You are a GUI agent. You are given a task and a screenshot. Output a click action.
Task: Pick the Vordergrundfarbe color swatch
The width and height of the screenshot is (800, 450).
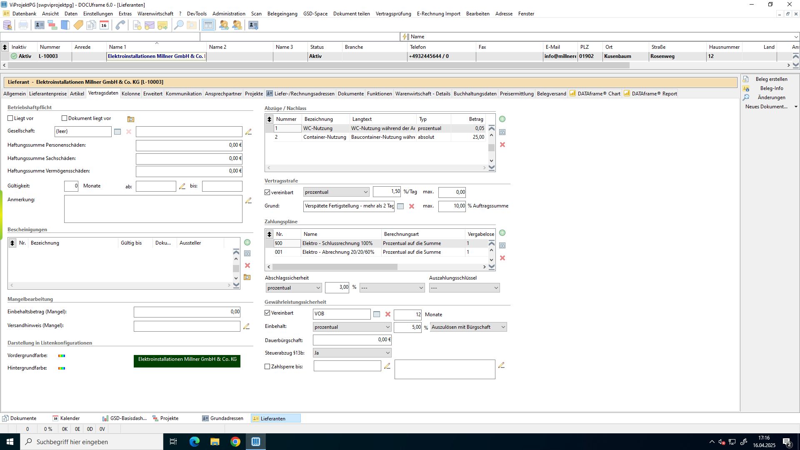pos(62,356)
